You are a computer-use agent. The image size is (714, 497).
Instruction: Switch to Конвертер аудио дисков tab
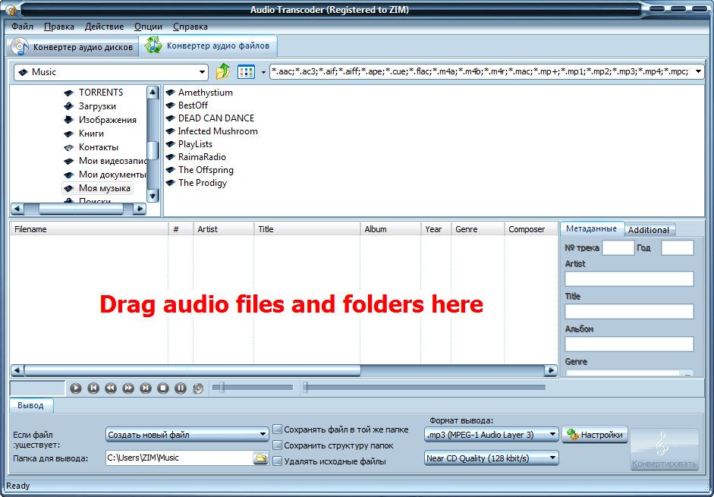click(x=74, y=47)
